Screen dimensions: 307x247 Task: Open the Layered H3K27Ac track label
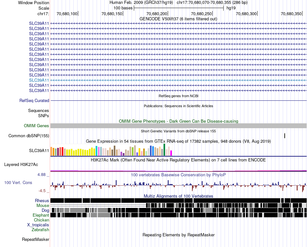click(21, 164)
